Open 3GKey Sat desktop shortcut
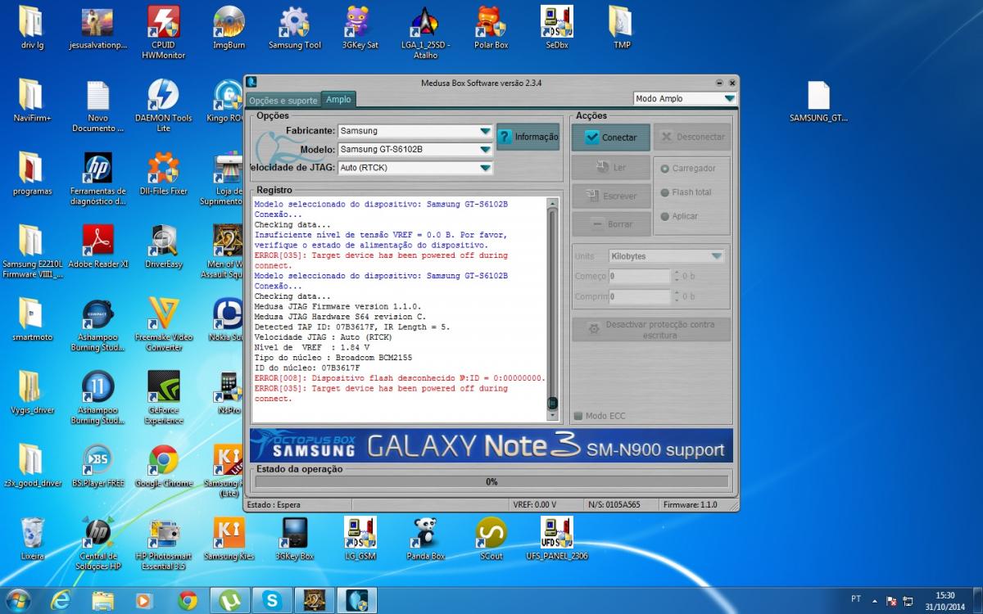The image size is (983, 614). pos(360,29)
